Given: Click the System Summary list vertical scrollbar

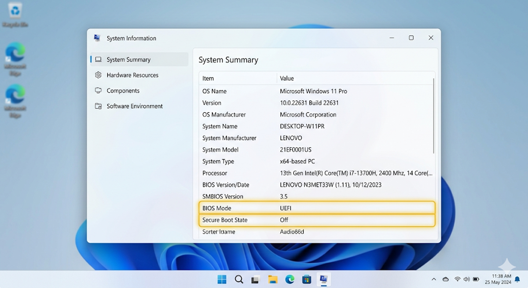Looking at the screenshot, I should tap(434, 116).
